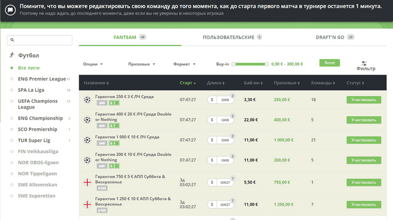Open the Призовые dropdown filter
This screenshot has height=220, width=393.
[142, 64]
